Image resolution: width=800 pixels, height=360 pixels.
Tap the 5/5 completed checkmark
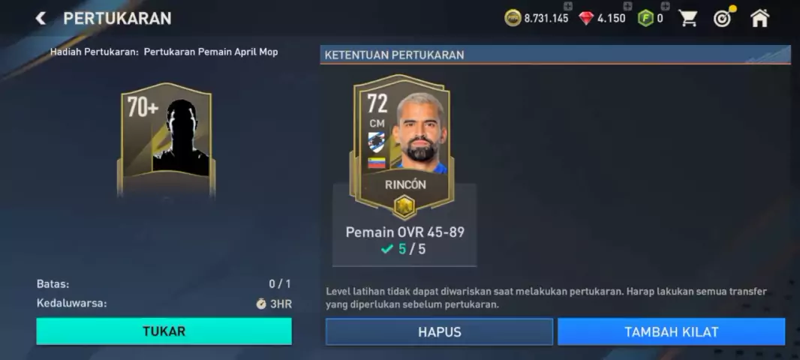point(387,249)
